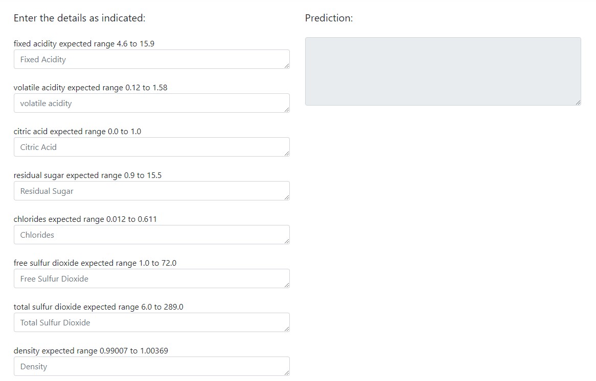This screenshot has width=596, height=381.
Task: Click the Chlorides field resize grip
Action: (287, 241)
